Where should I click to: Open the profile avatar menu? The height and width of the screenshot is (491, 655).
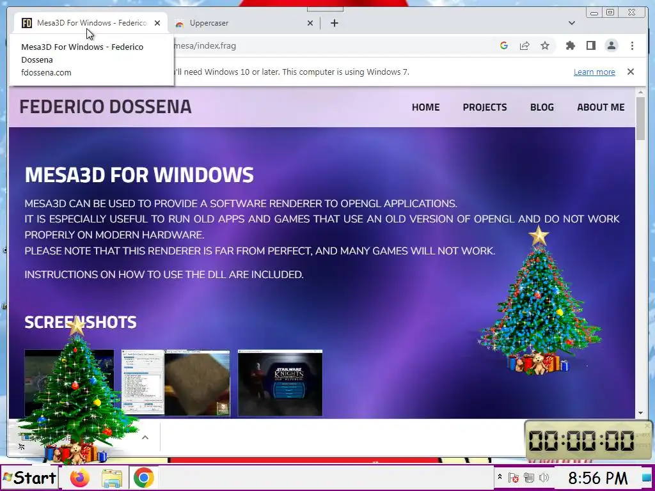[611, 46]
